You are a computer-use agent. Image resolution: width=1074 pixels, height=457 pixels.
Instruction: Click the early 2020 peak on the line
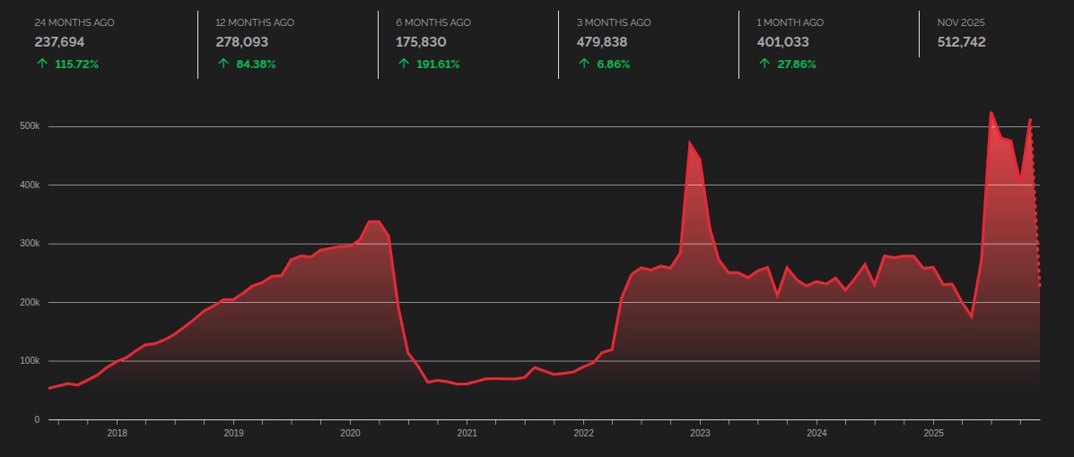tap(373, 221)
